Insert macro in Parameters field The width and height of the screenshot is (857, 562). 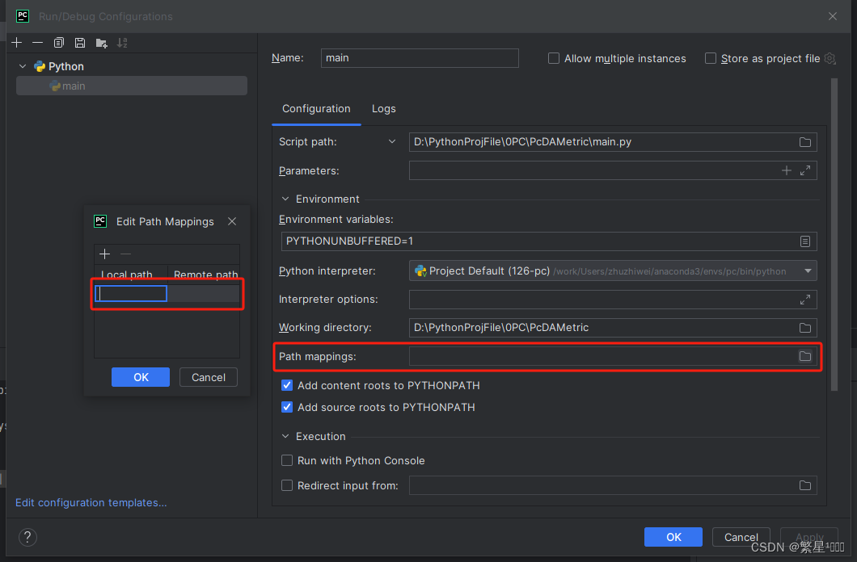click(x=787, y=171)
